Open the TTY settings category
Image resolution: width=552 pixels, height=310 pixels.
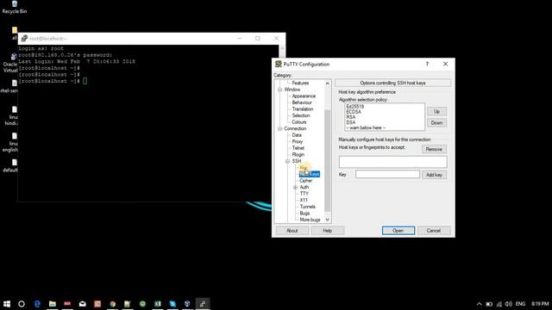[x=304, y=194]
